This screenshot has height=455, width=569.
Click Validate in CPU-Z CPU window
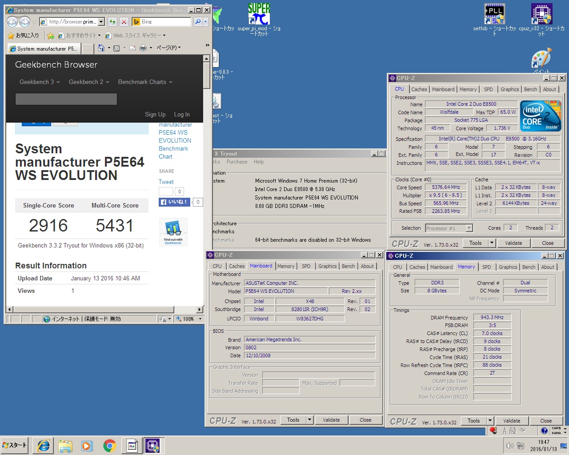point(513,243)
